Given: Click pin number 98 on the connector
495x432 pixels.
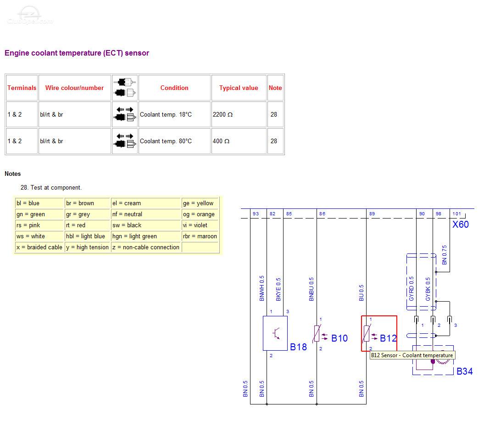Looking at the screenshot, I should coord(439,213).
